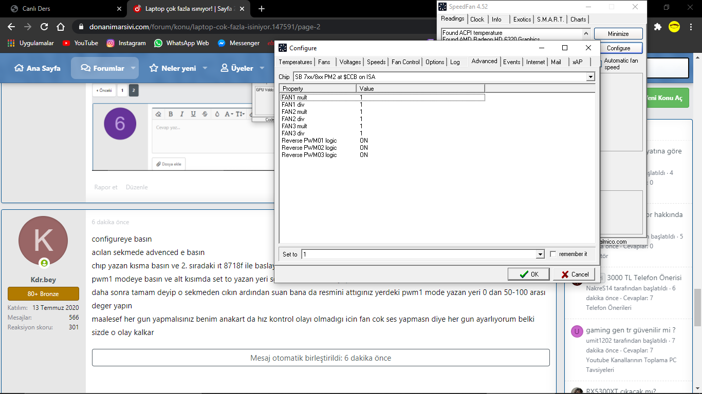Open 'gaming gen tr güvenilir mi ?' thread
The image size is (702, 394).
[631, 330]
